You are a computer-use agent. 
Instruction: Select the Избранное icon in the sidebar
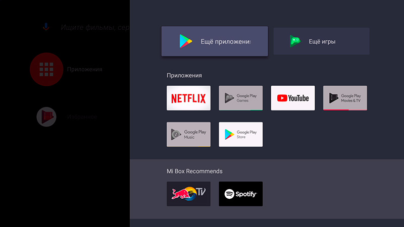(46, 117)
